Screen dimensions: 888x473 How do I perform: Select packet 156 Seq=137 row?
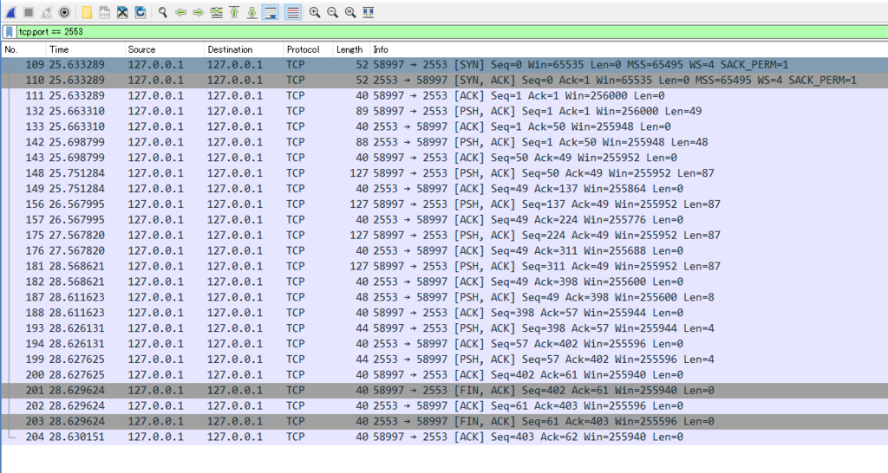click(444, 204)
